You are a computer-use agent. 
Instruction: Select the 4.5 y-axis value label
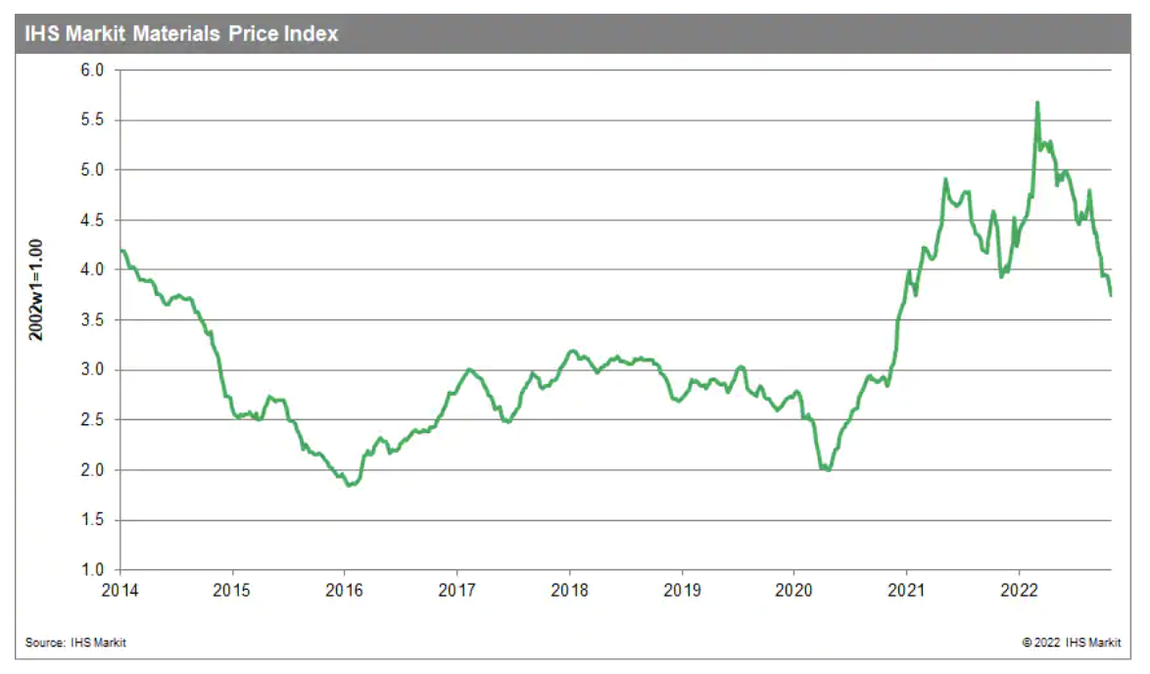[x=92, y=220]
